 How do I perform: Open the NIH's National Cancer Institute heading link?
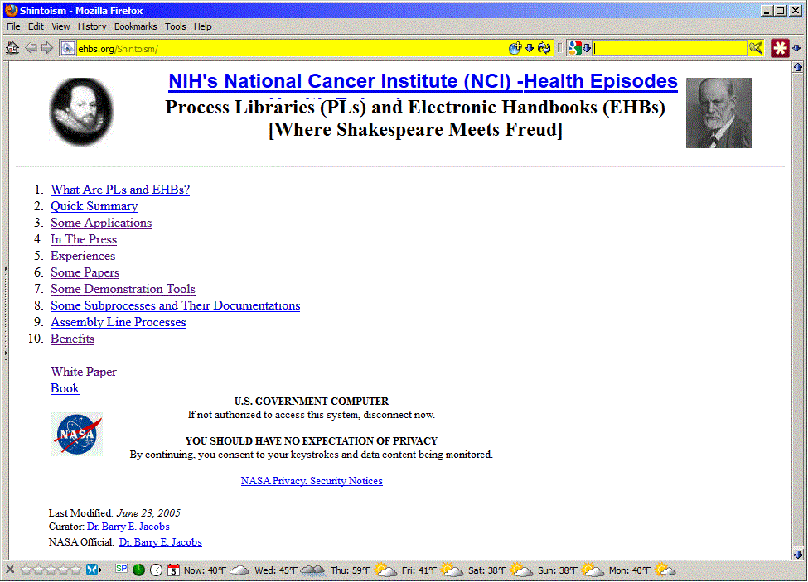click(x=423, y=81)
